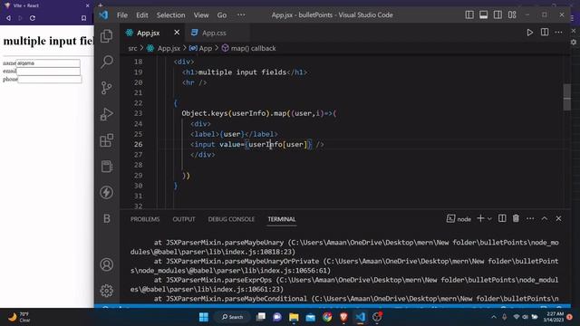The height and width of the screenshot is (326, 580).
Task: Open Run and Debug view
Action: (107, 114)
